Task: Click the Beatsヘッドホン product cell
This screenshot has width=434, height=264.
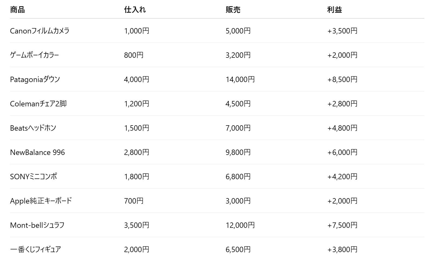Action: pos(33,128)
